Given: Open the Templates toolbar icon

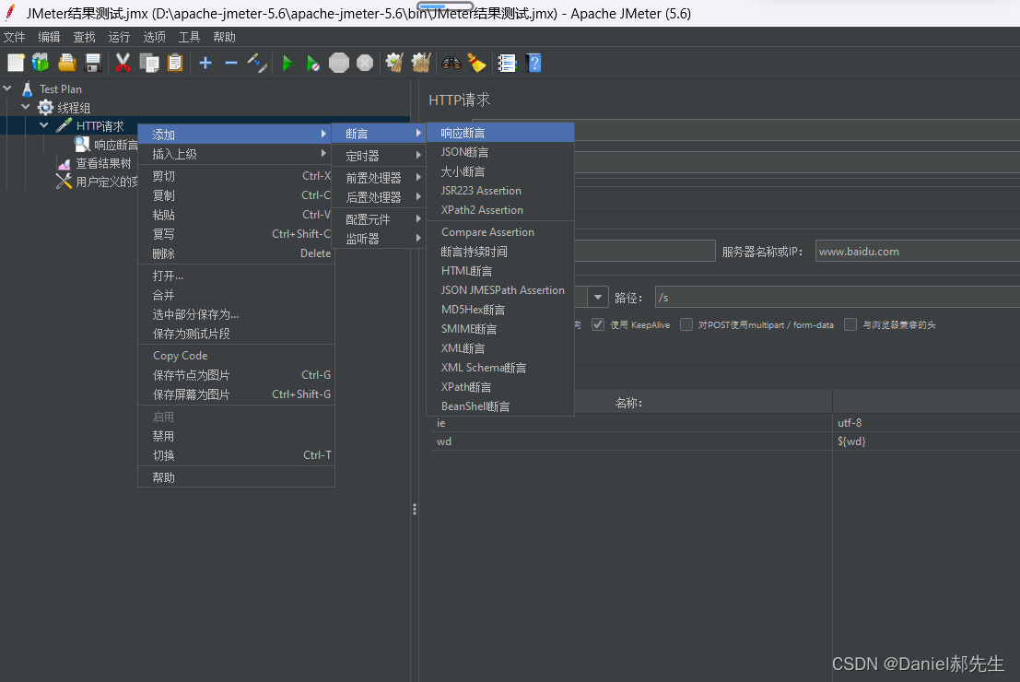Looking at the screenshot, I should pos(41,63).
